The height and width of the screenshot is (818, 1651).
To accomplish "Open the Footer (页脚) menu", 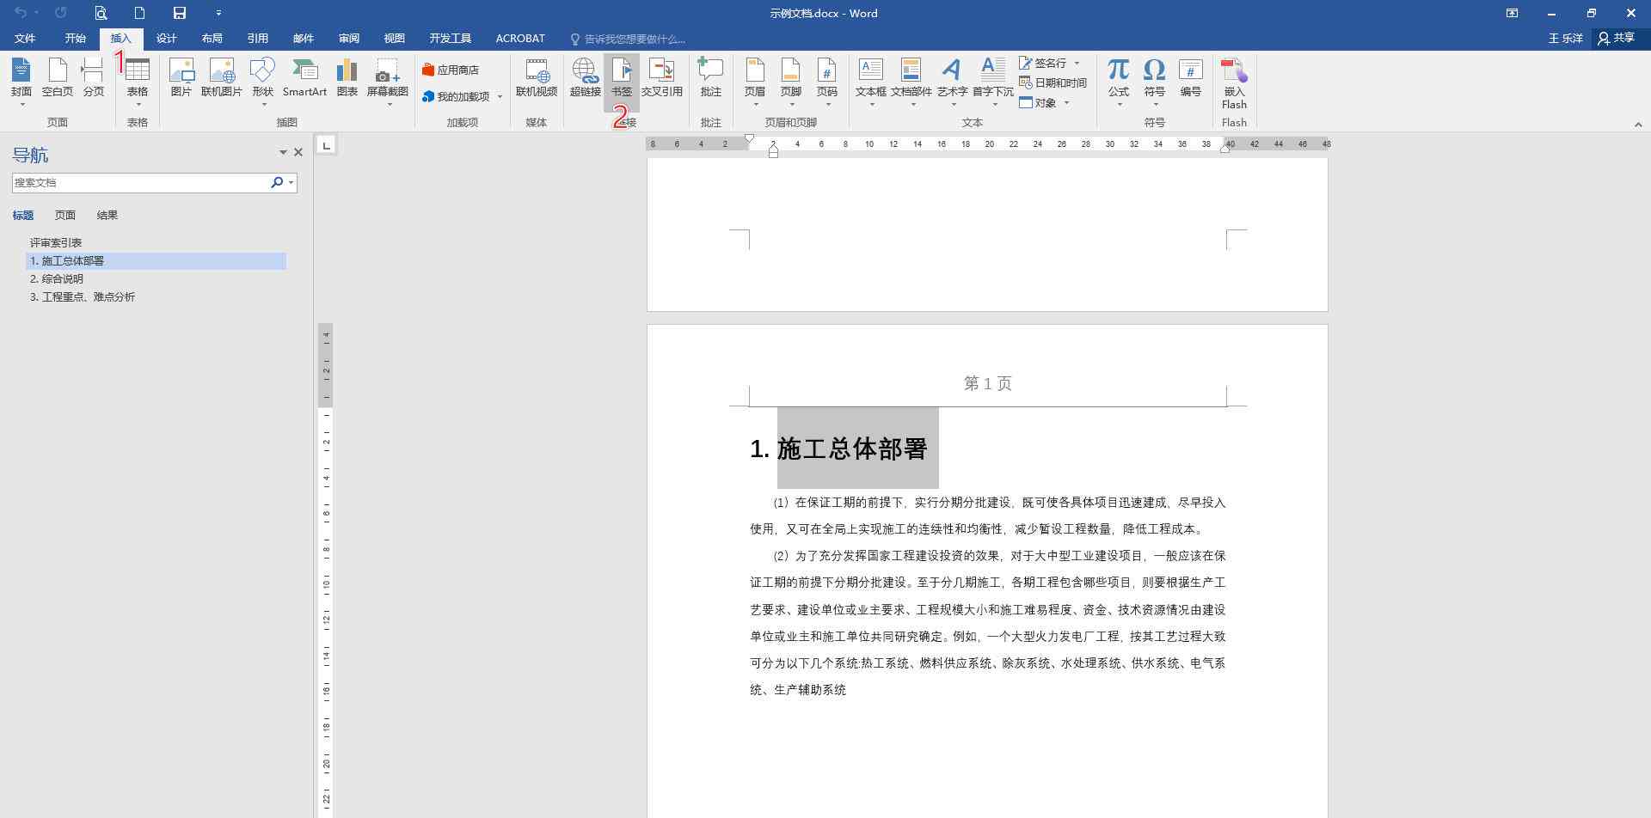I will coord(791,82).
